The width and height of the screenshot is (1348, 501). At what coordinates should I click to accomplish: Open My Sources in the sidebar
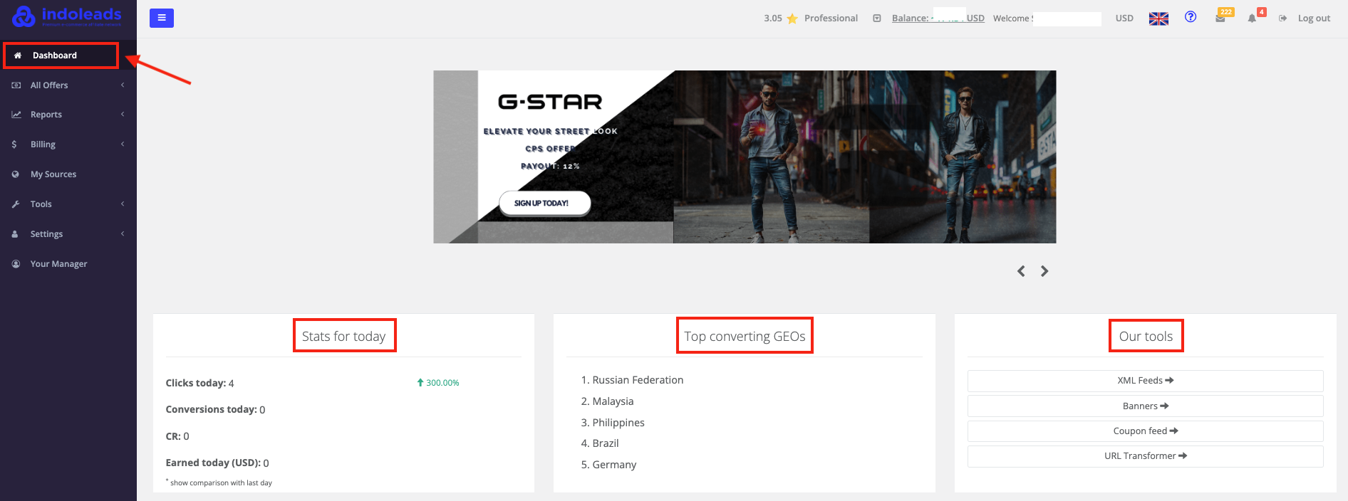click(x=53, y=174)
